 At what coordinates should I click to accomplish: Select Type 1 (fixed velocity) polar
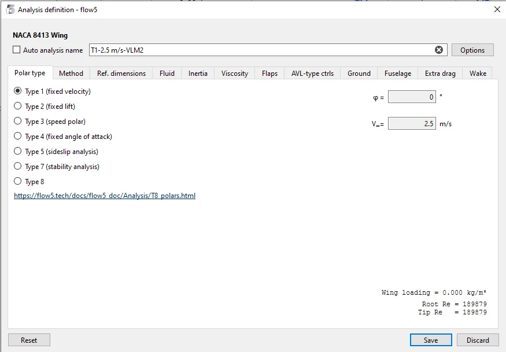(18, 91)
